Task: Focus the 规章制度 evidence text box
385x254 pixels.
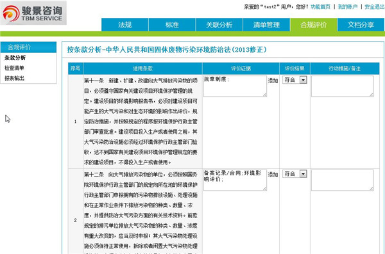Action: coord(235,86)
